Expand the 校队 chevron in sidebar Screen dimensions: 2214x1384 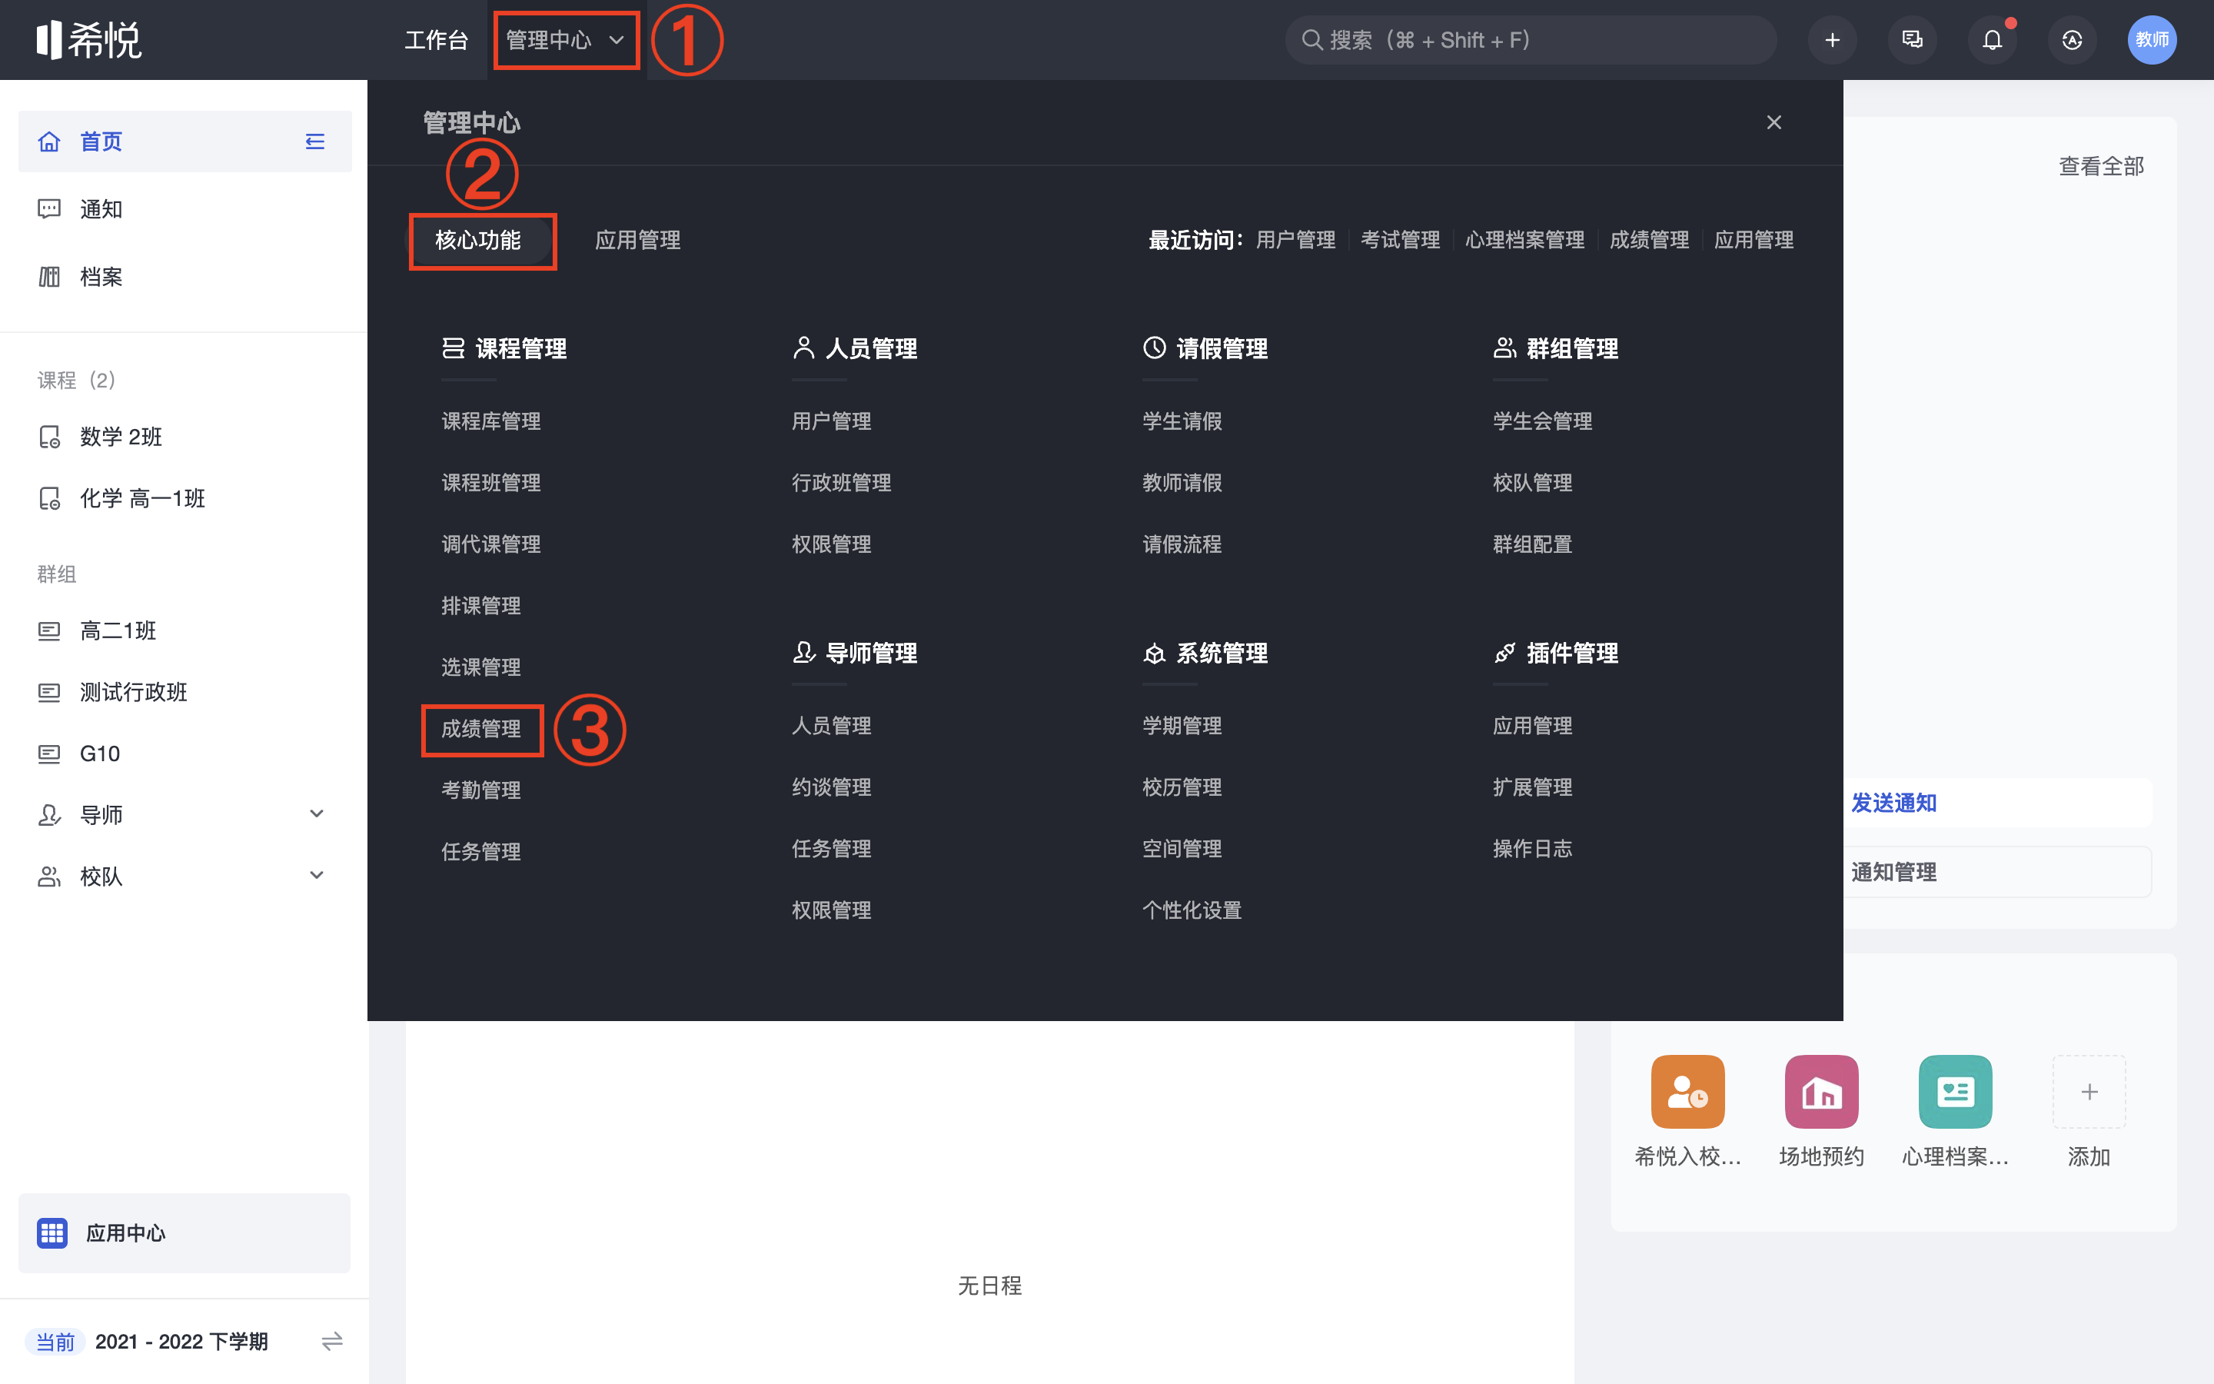click(x=317, y=875)
